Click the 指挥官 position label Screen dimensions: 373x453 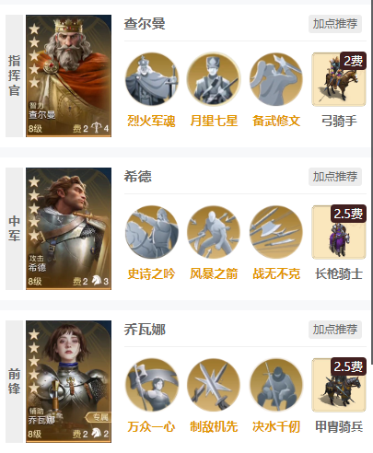14,75
